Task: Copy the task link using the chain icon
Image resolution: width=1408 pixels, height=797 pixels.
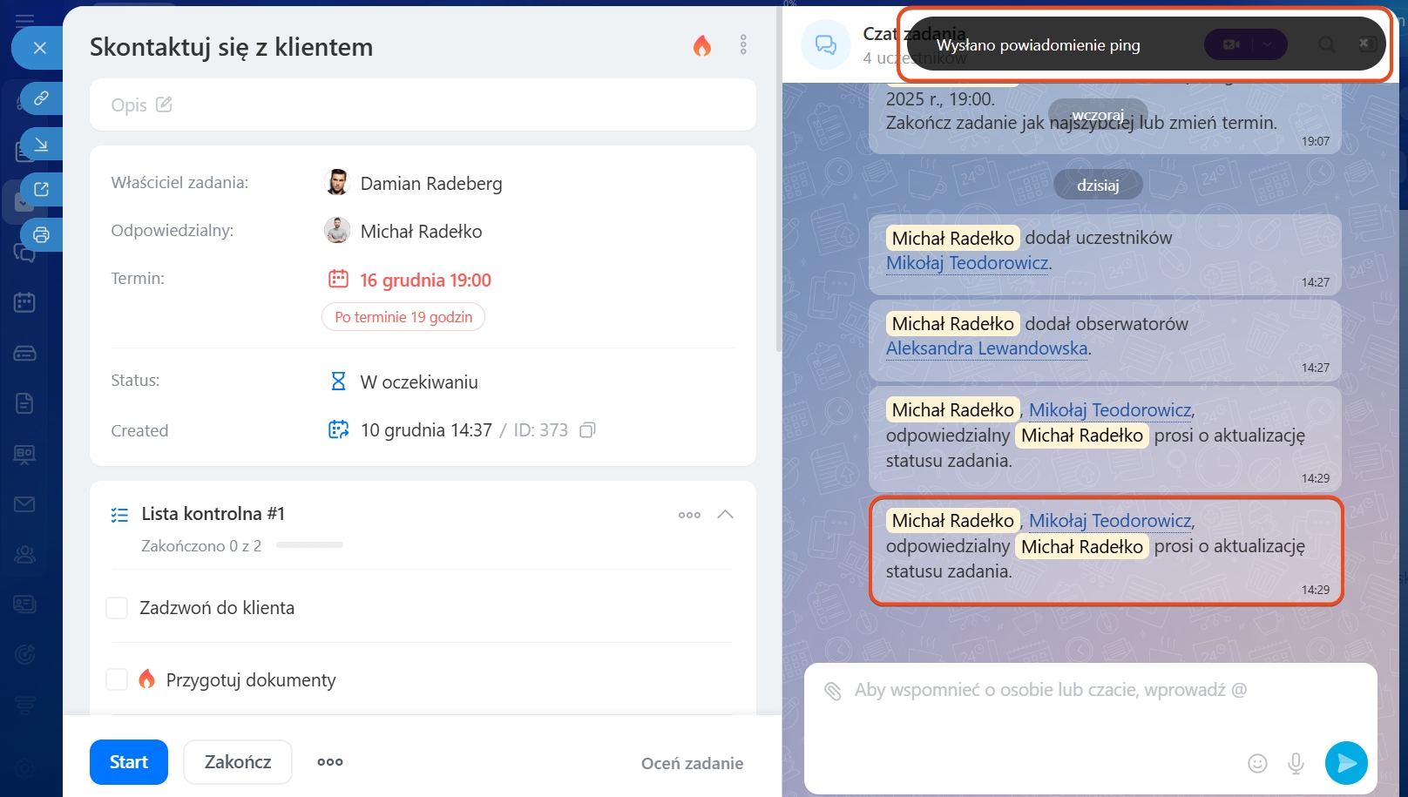Action: click(41, 98)
